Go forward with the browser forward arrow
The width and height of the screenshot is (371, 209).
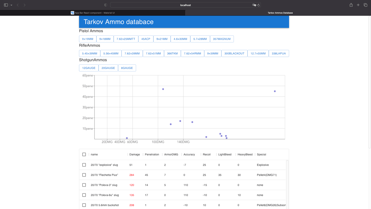[24, 5]
